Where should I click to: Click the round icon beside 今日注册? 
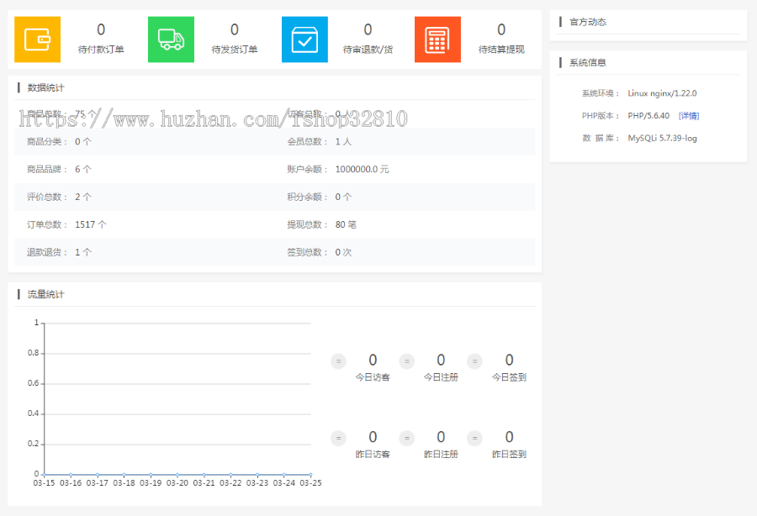click(406, 361)
